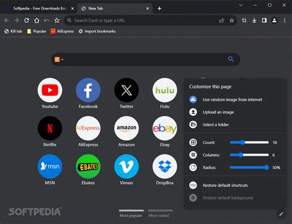
Task: Close the Softpedia tab
Action: pos(72,9)
